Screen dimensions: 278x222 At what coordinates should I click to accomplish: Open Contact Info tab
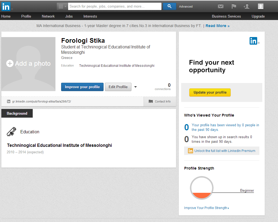tap(160, 101)
